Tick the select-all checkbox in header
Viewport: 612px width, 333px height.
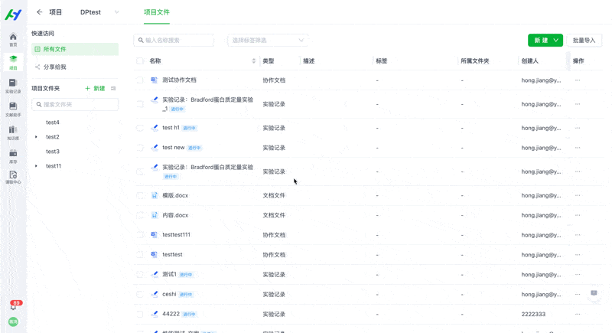click(140, 61)
